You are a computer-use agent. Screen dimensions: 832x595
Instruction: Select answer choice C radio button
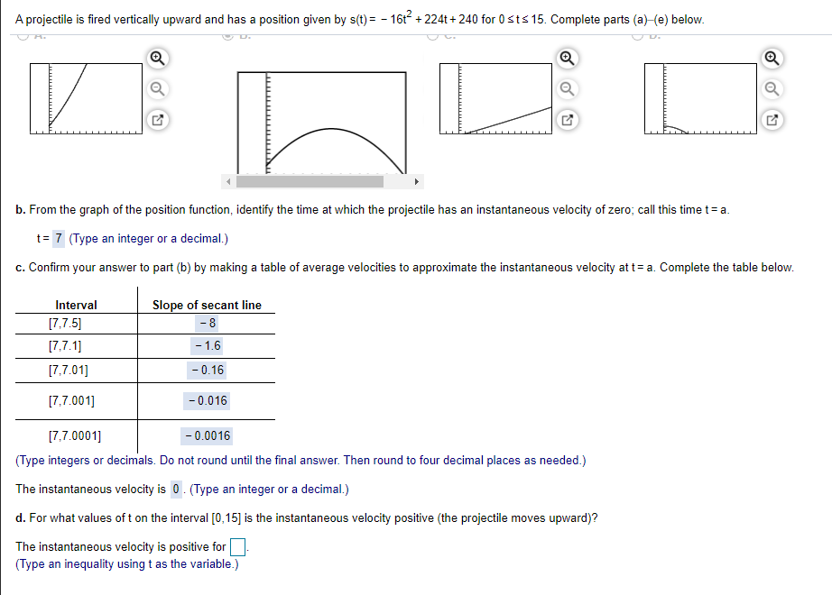click(434, 36)
